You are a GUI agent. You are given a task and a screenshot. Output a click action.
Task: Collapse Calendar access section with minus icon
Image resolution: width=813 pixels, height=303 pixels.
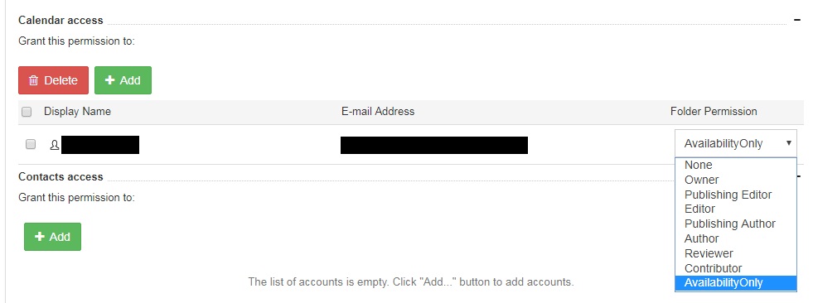point(797,21)
